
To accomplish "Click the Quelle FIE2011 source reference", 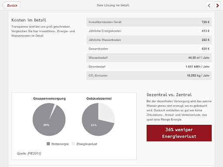I will [29, 154].
